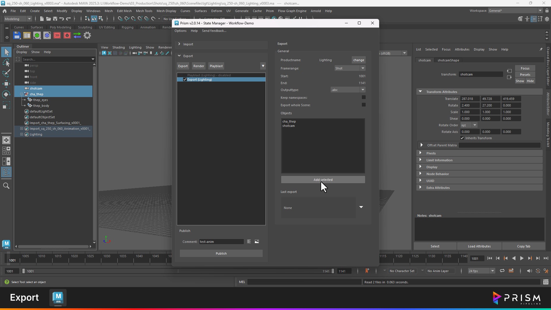Screen dimensions: 551x310
Task: Click the Add selected button
Action: point(323,180)
